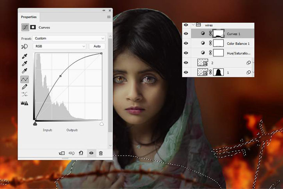Click mask link icon on layer 1

tap(210, 72)
